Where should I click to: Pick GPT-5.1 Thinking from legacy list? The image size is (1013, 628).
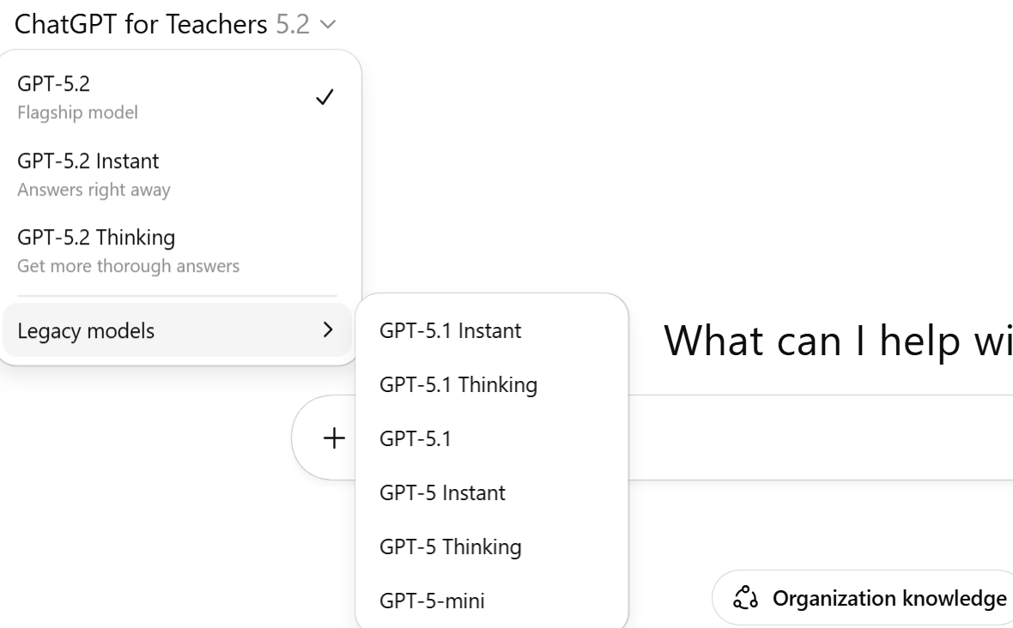(458, 385)
